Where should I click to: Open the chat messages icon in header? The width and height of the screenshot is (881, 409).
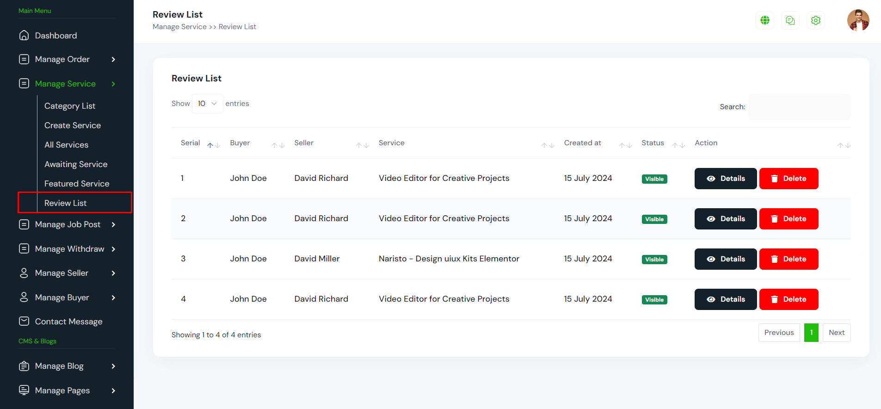[790, 20]
